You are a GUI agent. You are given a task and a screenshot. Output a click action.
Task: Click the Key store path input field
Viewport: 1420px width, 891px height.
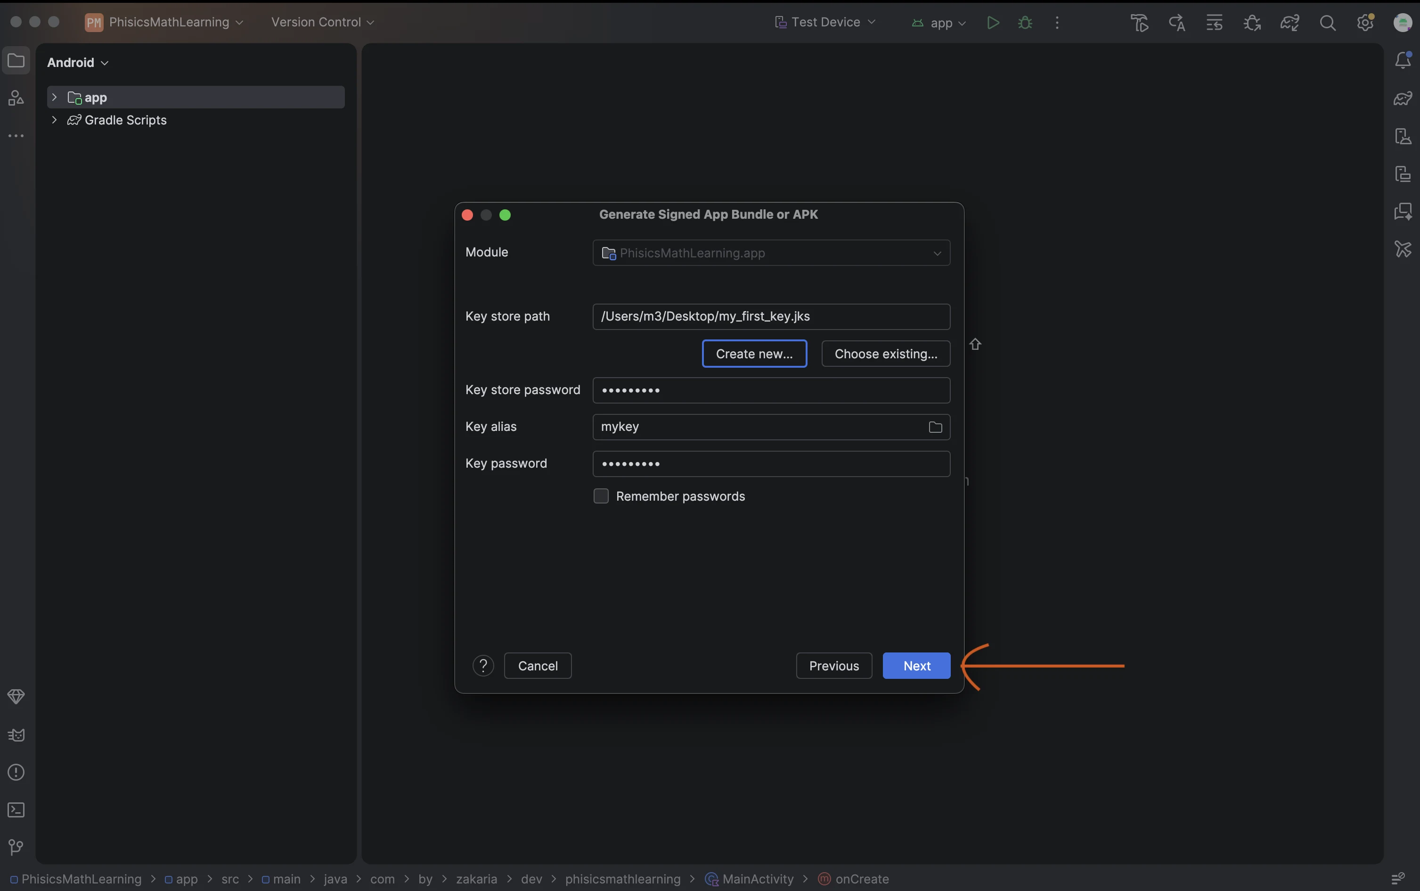pos(771,316)
